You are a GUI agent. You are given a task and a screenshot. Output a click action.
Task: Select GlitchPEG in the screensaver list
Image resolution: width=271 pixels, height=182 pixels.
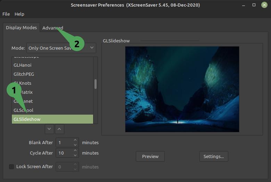[52, 74]
